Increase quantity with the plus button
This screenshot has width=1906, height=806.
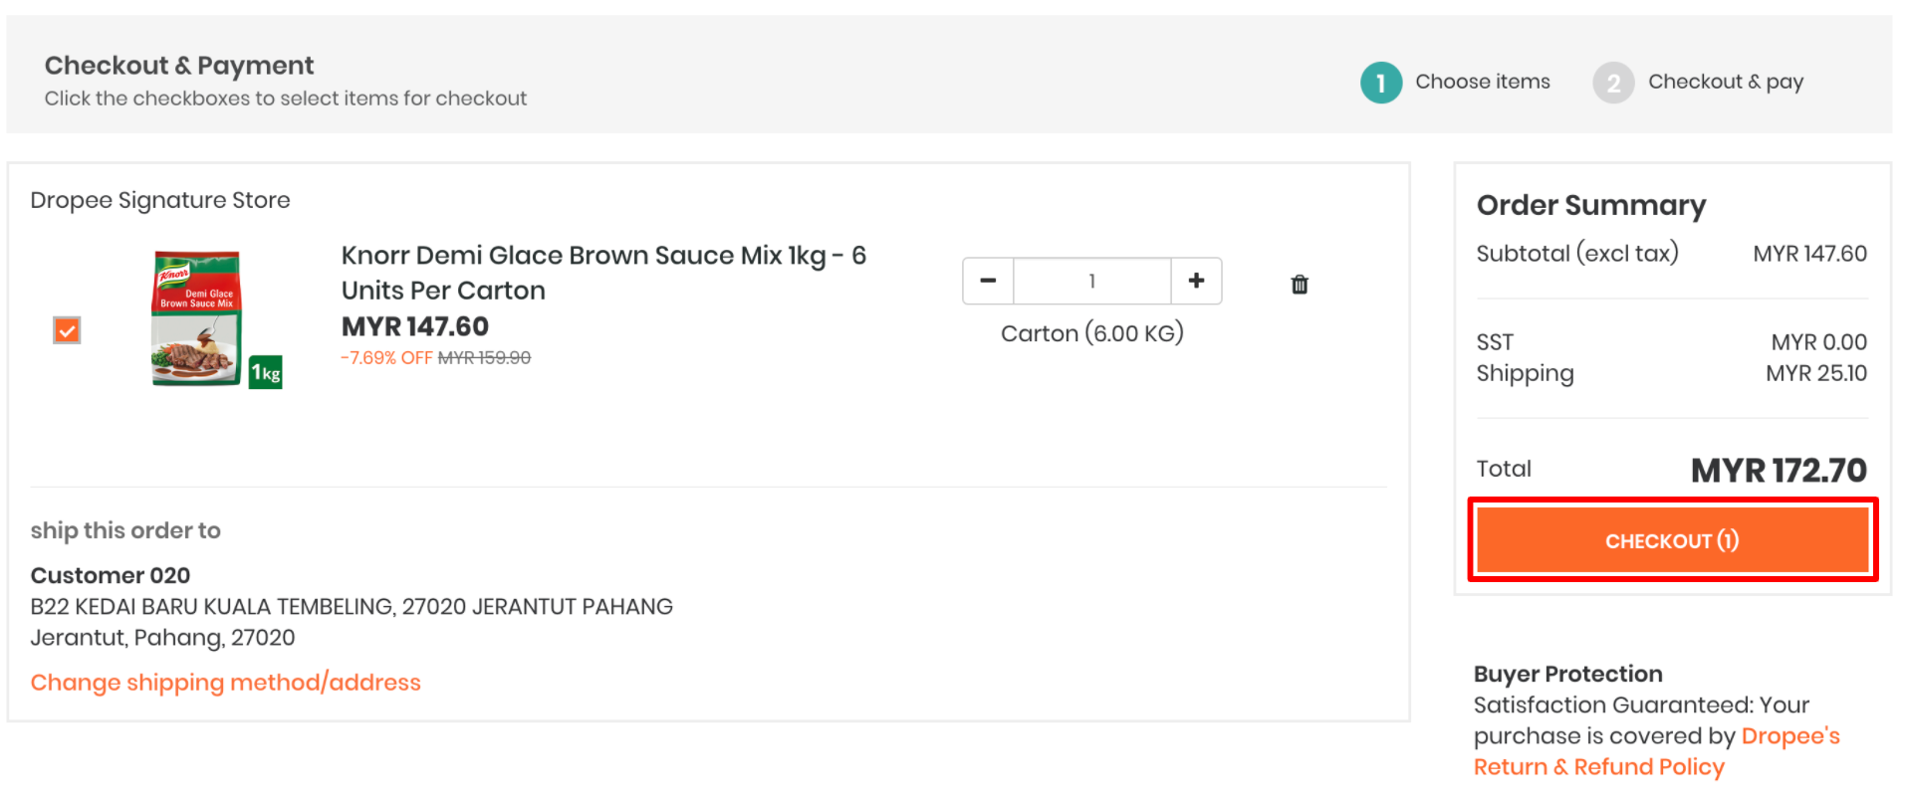[x=1196, y=281]
